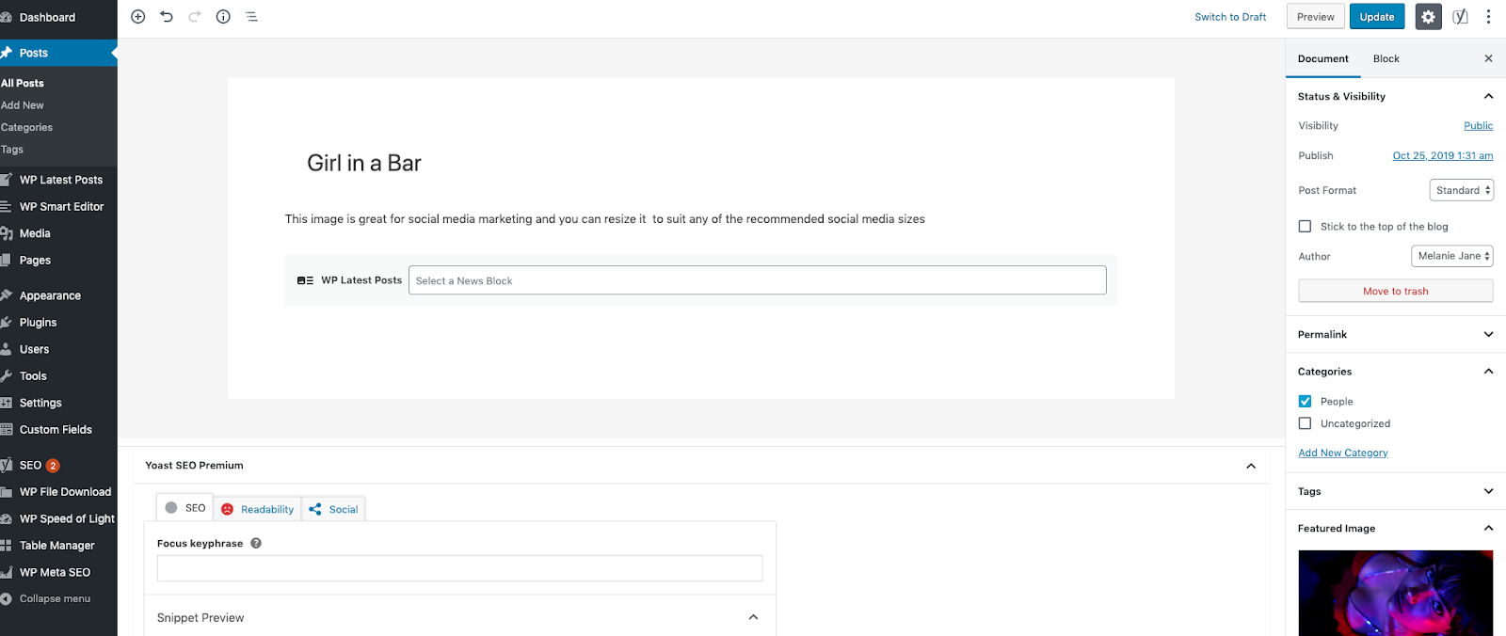This screenshot has height=636, width=1506.
Task: Open Table Manager menu
Action: 58,546
